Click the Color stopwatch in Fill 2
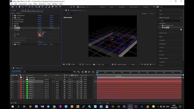The height and width of the screenshot is (109, 194). 15,34
